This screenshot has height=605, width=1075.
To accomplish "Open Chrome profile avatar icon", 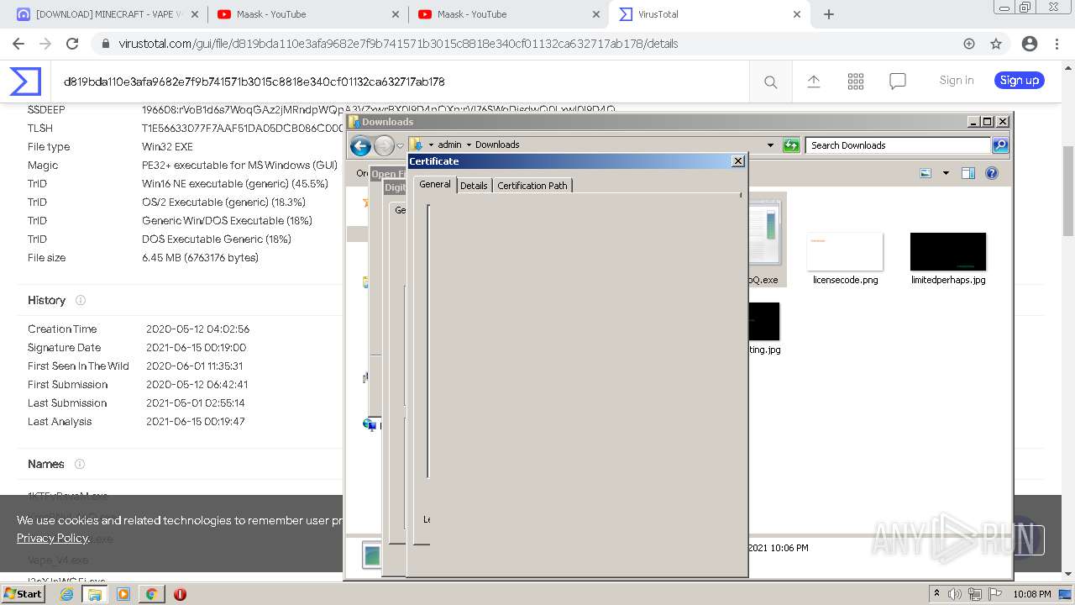I will click(x=1030, y=44).
